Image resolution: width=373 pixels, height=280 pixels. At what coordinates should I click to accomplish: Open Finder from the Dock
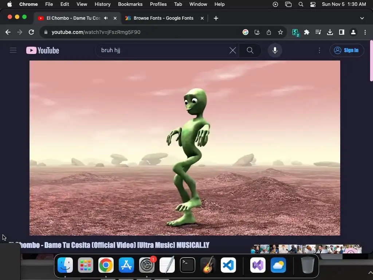click(65, 265)
